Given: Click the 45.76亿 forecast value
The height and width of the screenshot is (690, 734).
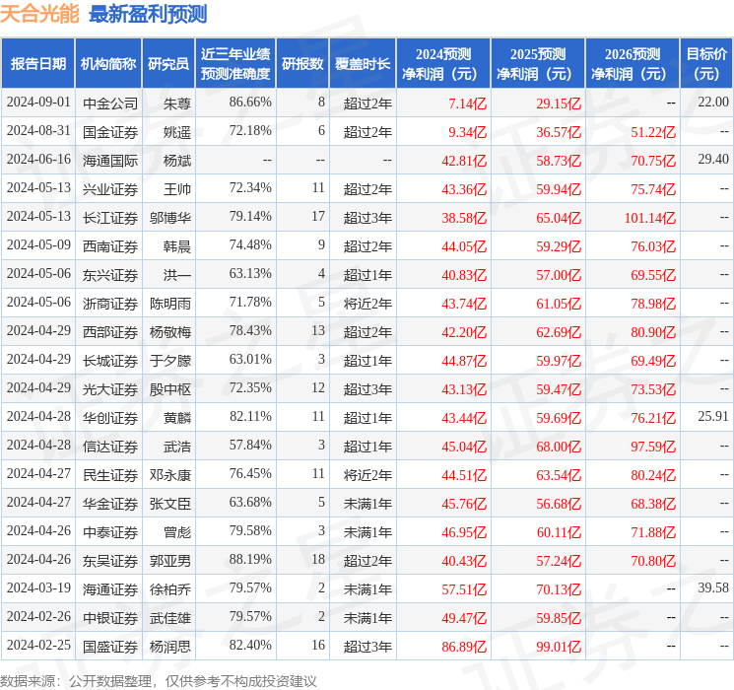Looking at the screenshot, I should pos(464,504).
